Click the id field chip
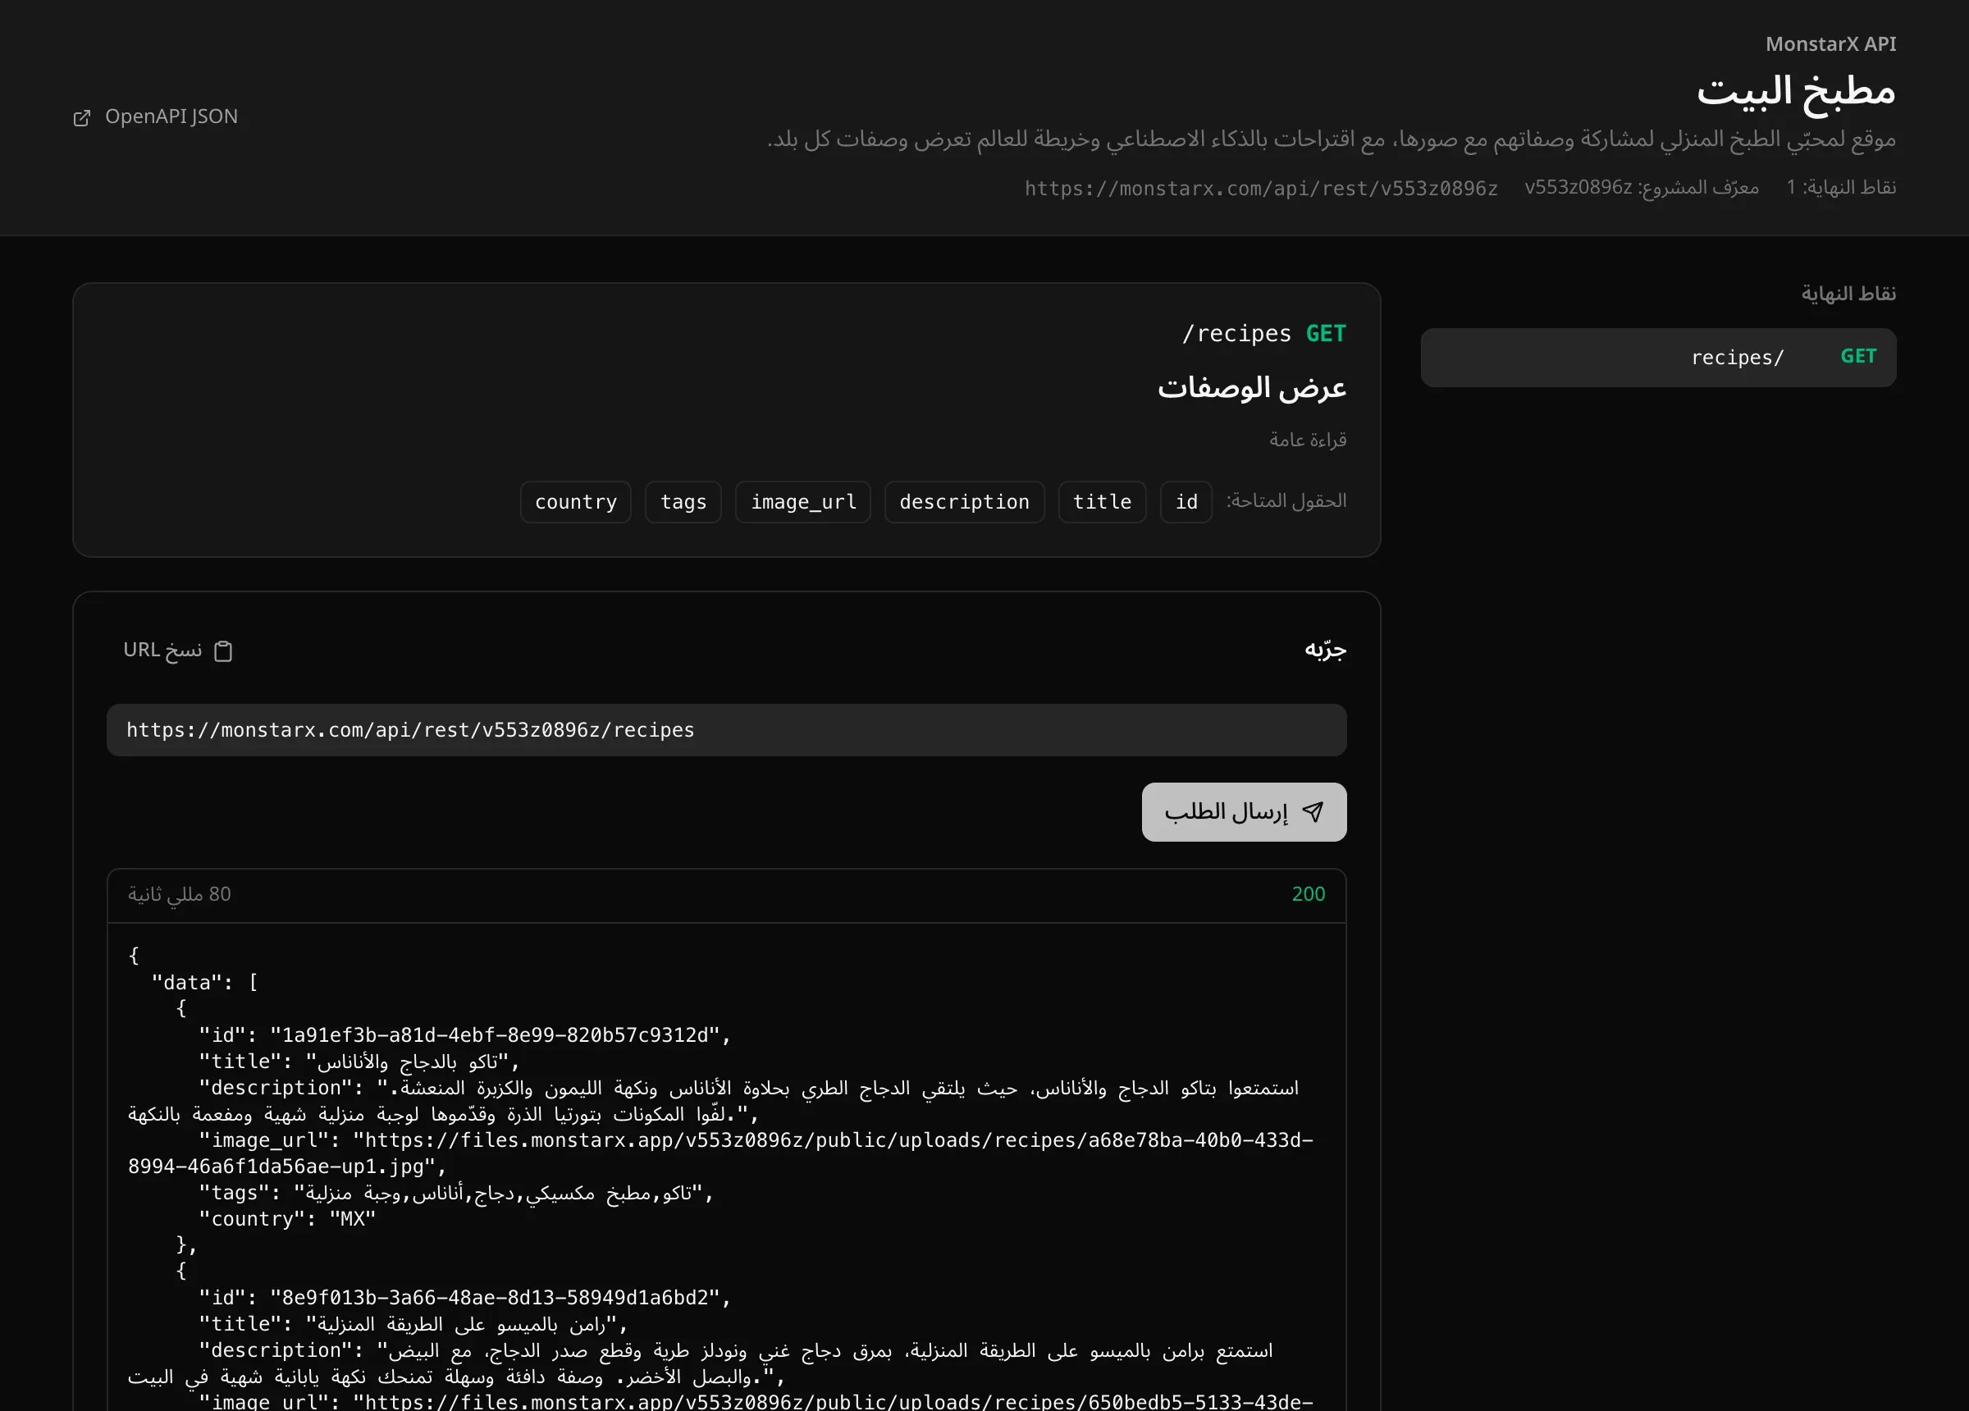Image resolution: width=1969 pixels, height=1411 pixels. (x=1186, y=502)
